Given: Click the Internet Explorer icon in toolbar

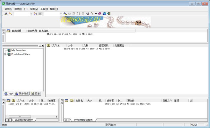Looking at the screenshot, I should (x=104, y=14).
